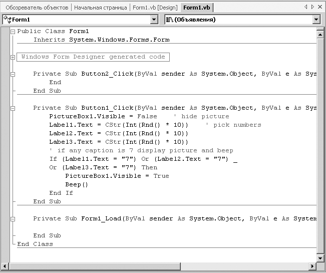Image resolution: width=326 pixels, height=273 pixels.
Task: Click the Or (Label3.Text = "7") Then line
Action: (x=103, y=168)
